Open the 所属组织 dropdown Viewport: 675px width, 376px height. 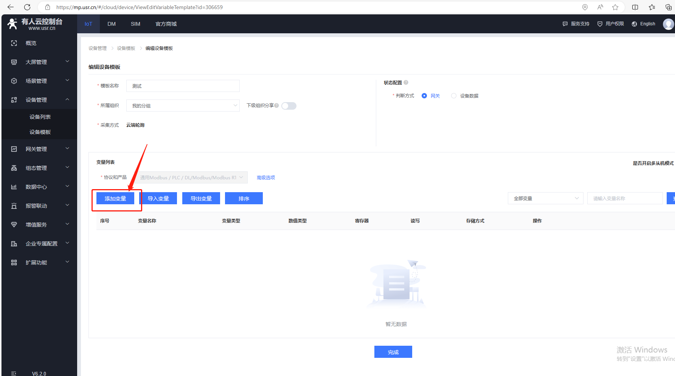[183, 106]
